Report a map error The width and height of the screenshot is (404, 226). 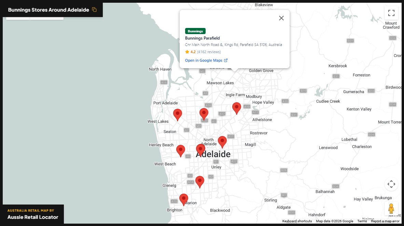[385, 221]
